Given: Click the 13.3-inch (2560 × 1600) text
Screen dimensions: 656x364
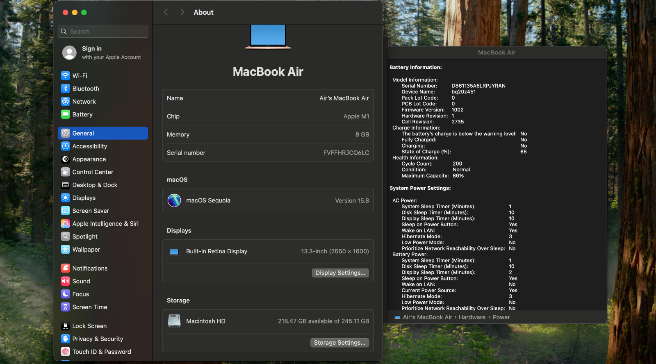Looking at the screenshot, I should pos(335,251).
